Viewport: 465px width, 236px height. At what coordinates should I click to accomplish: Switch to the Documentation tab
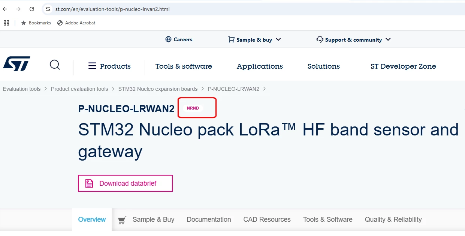click(209, 219)
